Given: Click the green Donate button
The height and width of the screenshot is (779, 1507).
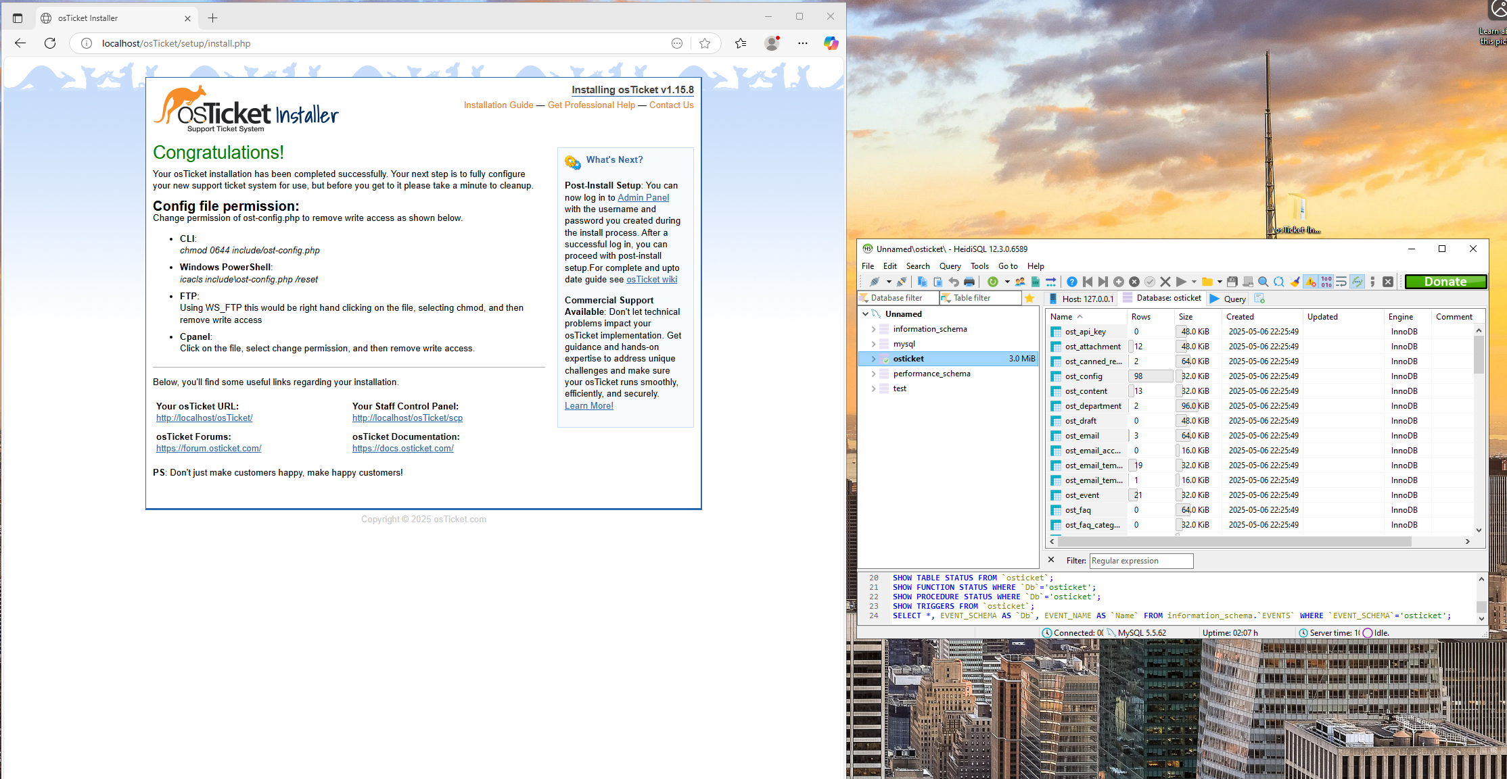Looking at the screenshot, I should click(x=1445, y=282).
